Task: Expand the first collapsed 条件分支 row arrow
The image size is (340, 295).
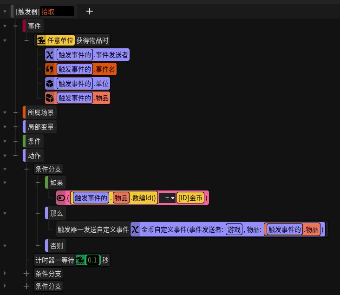Action: (5, 274)
